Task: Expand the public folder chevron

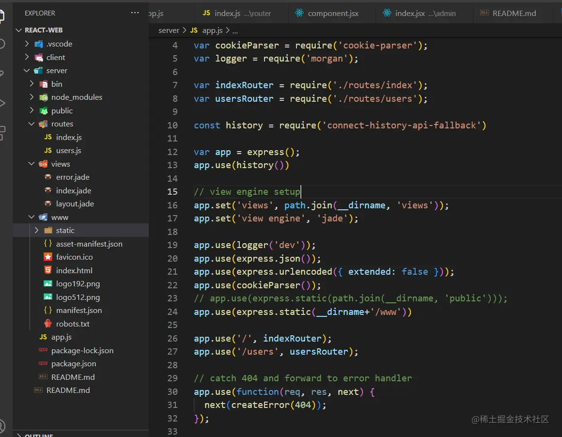Action: tap(32, 110)
